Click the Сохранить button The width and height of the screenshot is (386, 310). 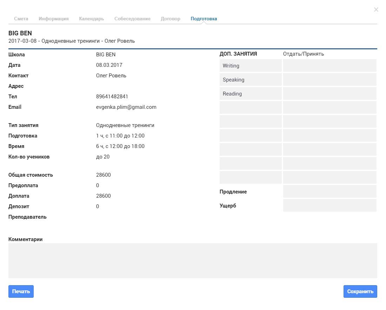point(360,291)
